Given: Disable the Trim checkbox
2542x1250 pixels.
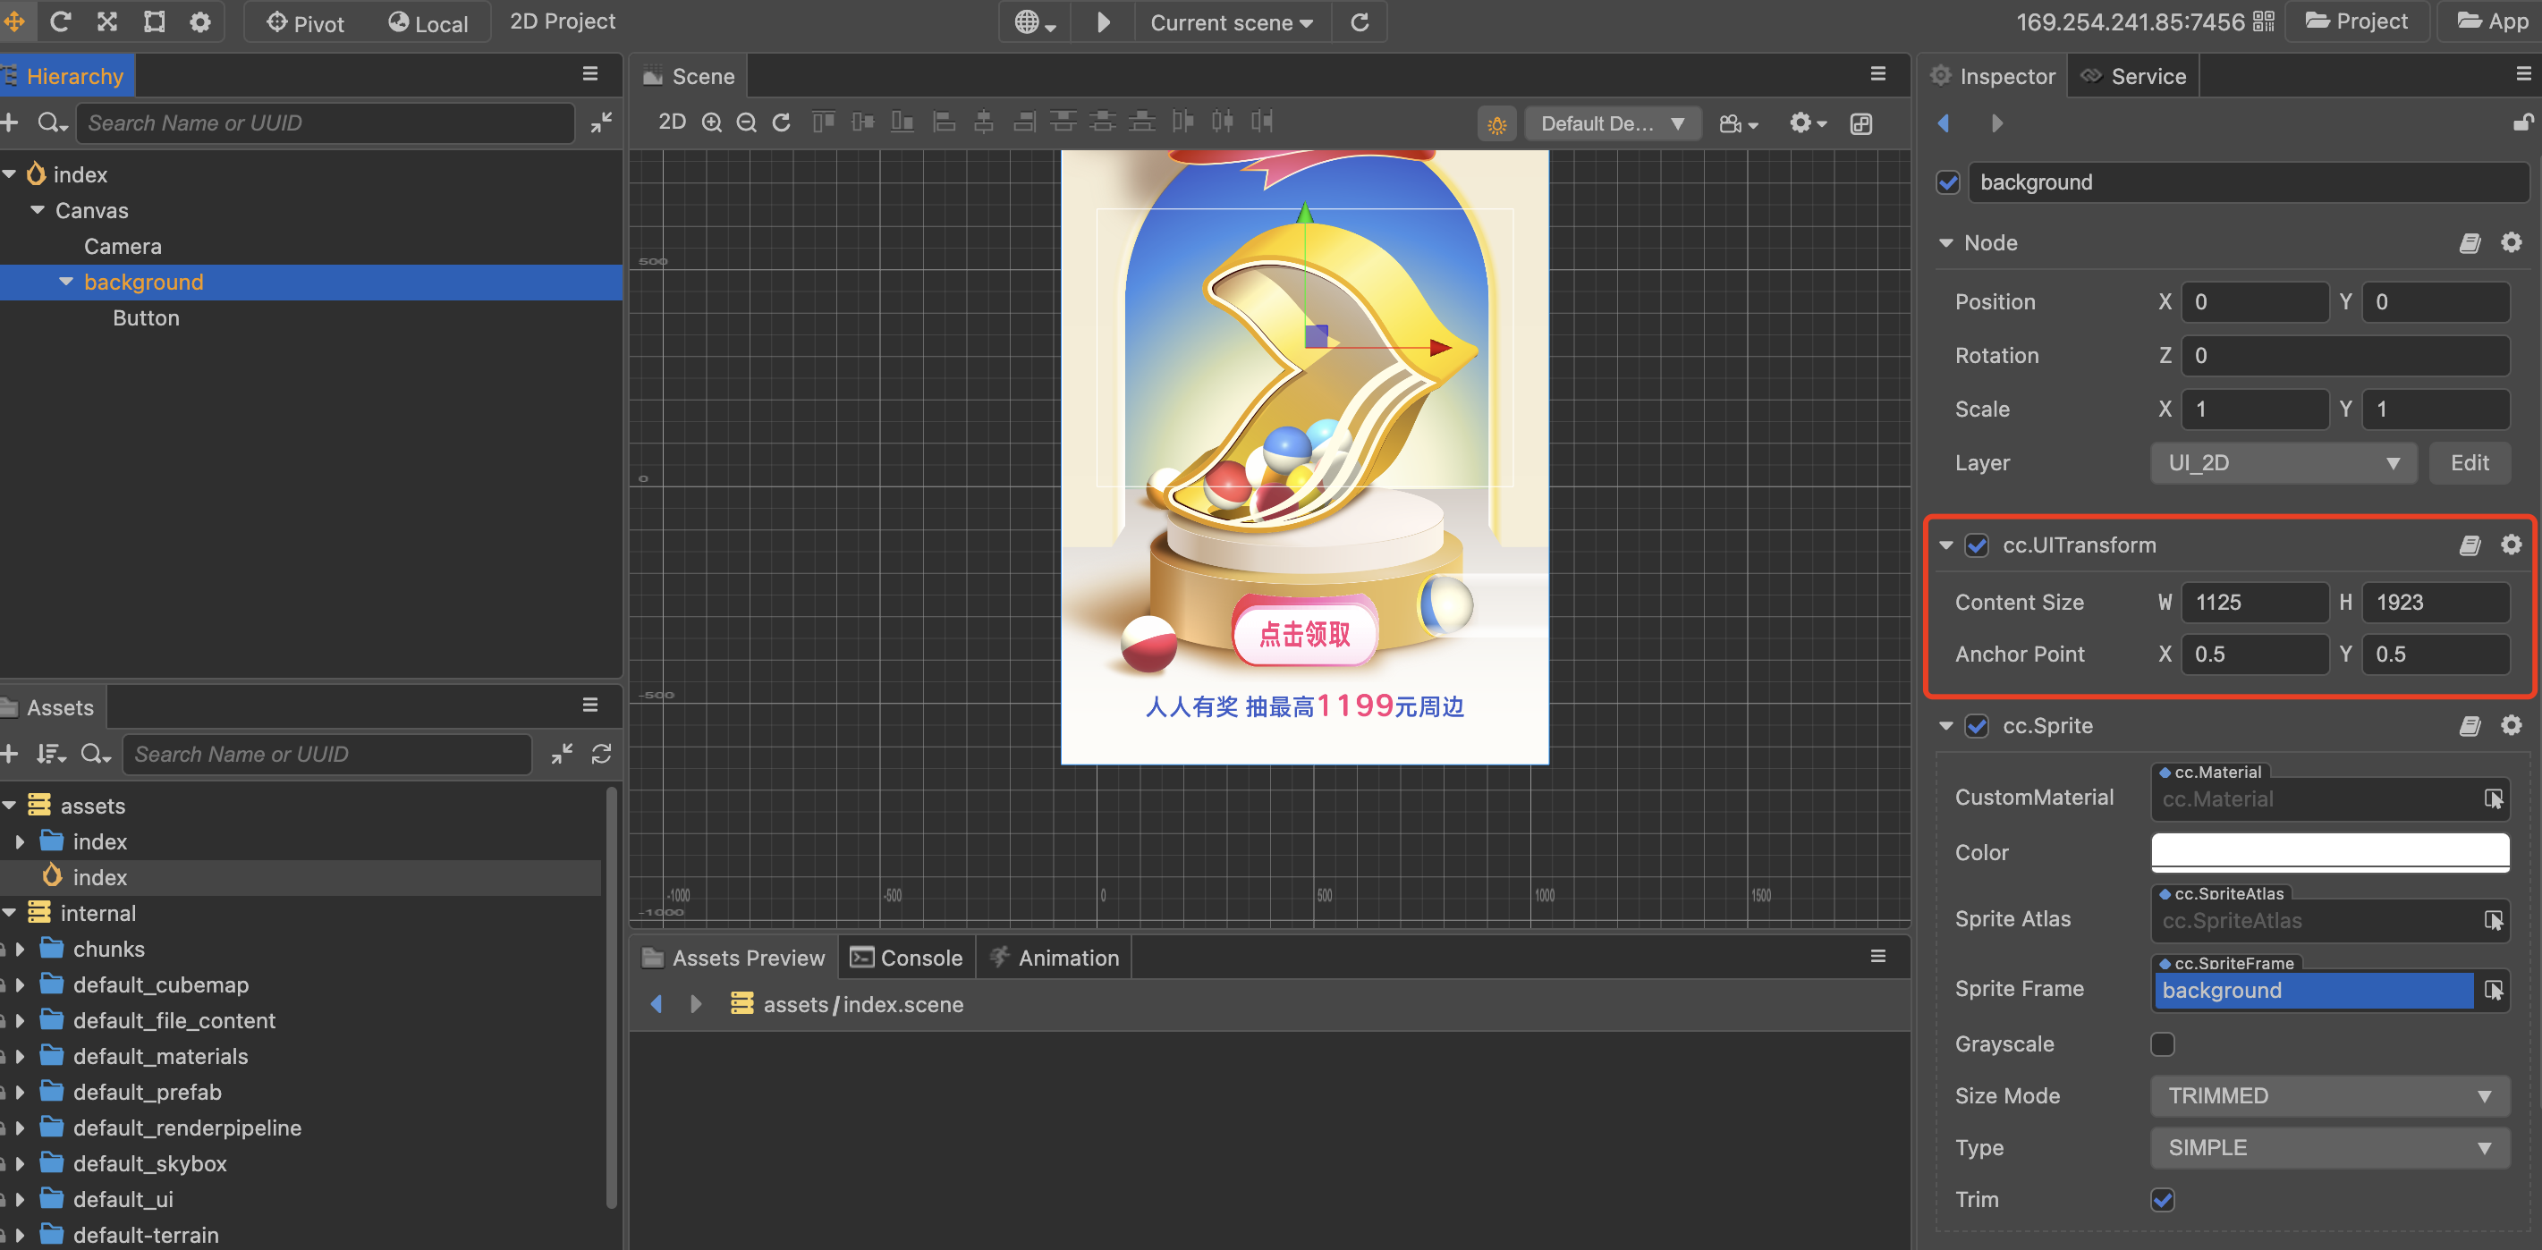Looking at the screenshot, I should (2162, 1200).
